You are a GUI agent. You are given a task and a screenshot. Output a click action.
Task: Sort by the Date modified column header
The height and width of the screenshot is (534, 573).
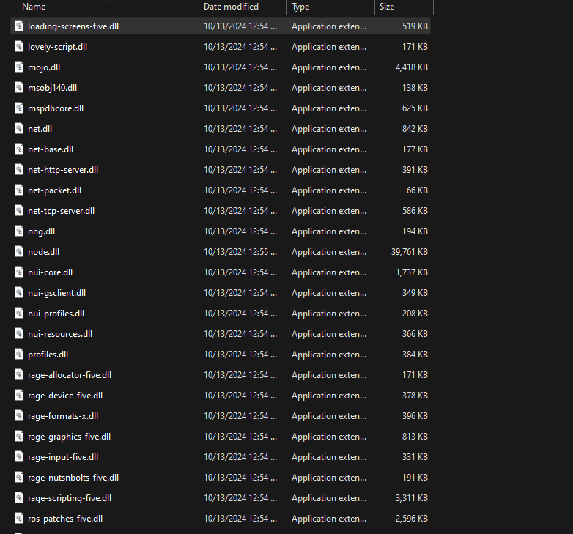click(x=231, y=7)
